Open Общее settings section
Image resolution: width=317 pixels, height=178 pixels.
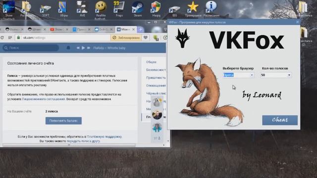(x=151, y=62)
